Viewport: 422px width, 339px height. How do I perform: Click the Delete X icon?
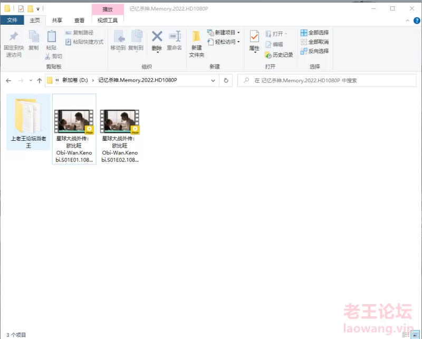tap(157, 36)
